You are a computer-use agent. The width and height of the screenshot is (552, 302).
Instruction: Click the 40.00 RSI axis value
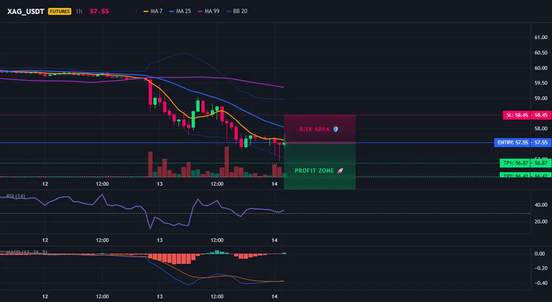[x=541, y=205]
